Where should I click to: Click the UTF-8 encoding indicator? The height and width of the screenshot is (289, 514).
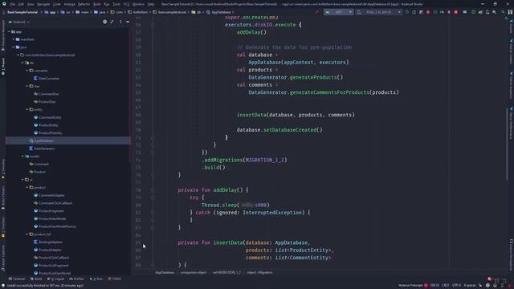click(457, 286)
